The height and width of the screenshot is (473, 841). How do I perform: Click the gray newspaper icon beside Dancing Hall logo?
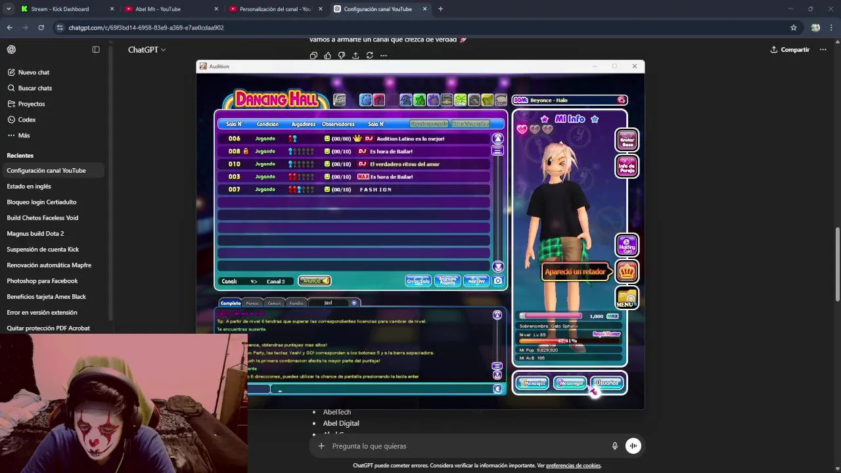(x=340, y=100)
